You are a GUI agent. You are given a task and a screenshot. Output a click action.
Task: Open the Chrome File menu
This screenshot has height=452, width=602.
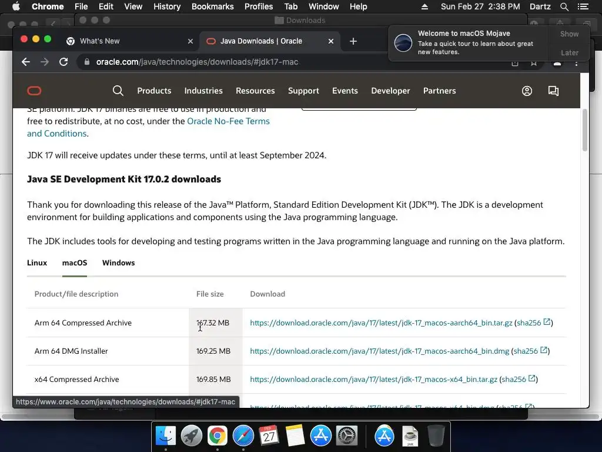click(81, 6)
